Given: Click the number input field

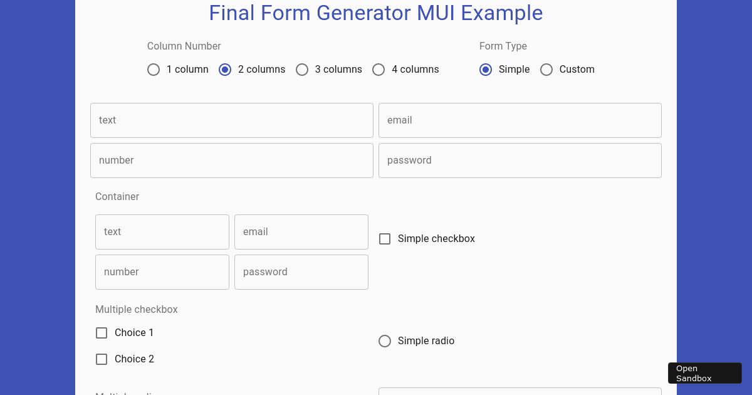Looking at the screenshot, I should [x=232, y=160].
